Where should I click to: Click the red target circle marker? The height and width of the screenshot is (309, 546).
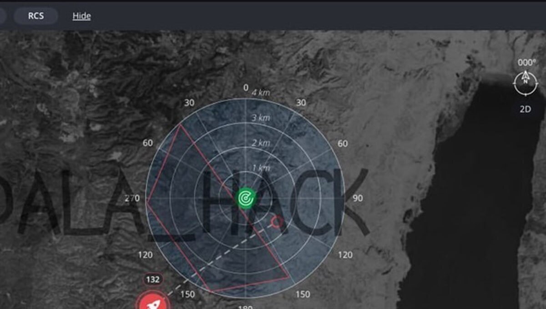[277, 222]
